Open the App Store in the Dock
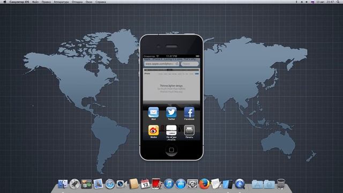Viewport: 343px width, 193px height. (181, 184)
